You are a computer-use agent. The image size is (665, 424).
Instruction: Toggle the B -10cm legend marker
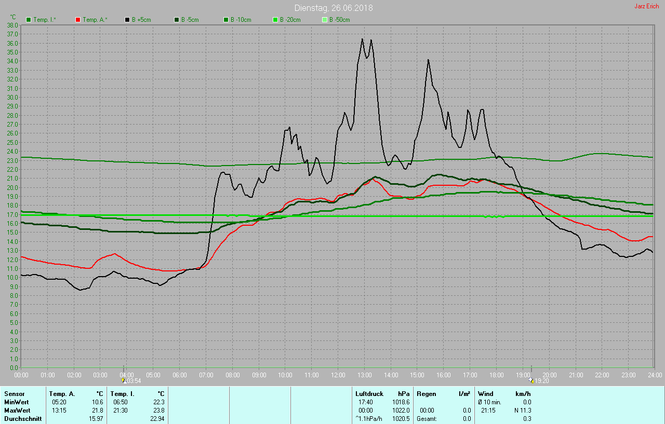tap(226, 20)
